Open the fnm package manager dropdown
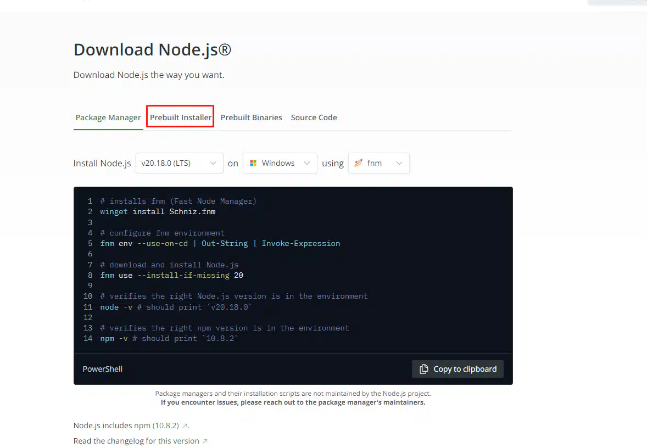Image resolution: width=647 pixels, height=448 pixels. click(x=379, y=163)
